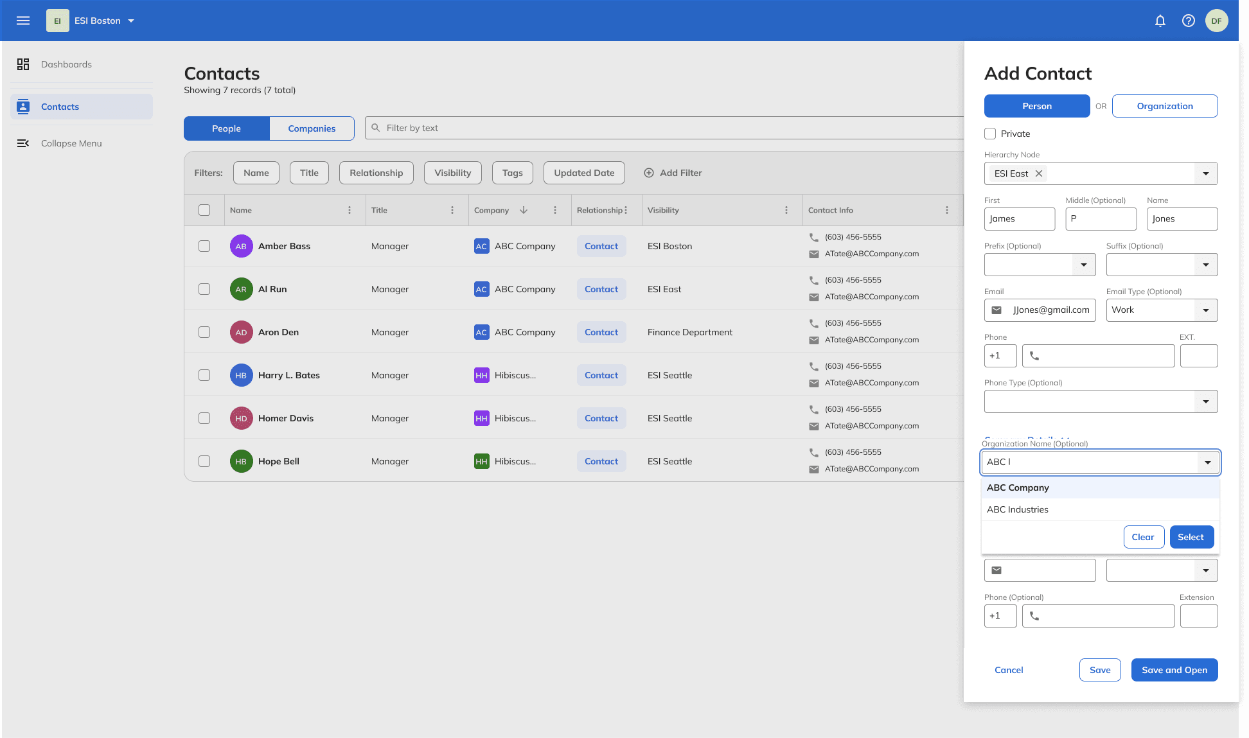Click the Save and Open button
This screenshot has height=738, width=1249.
click(x=1174, y=670)
